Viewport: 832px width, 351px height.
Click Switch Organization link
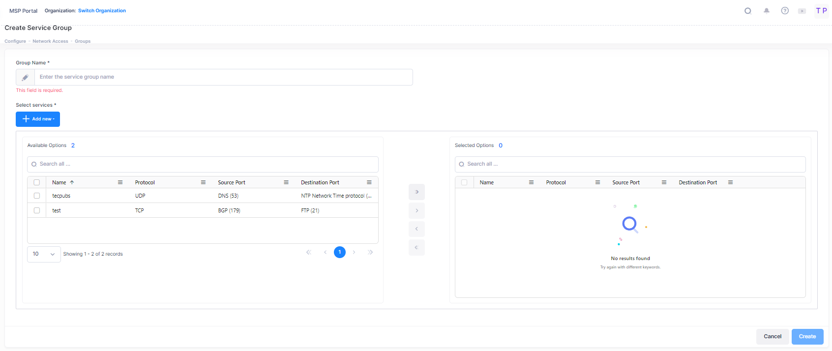pyautogui.click(x=102, y=11)
